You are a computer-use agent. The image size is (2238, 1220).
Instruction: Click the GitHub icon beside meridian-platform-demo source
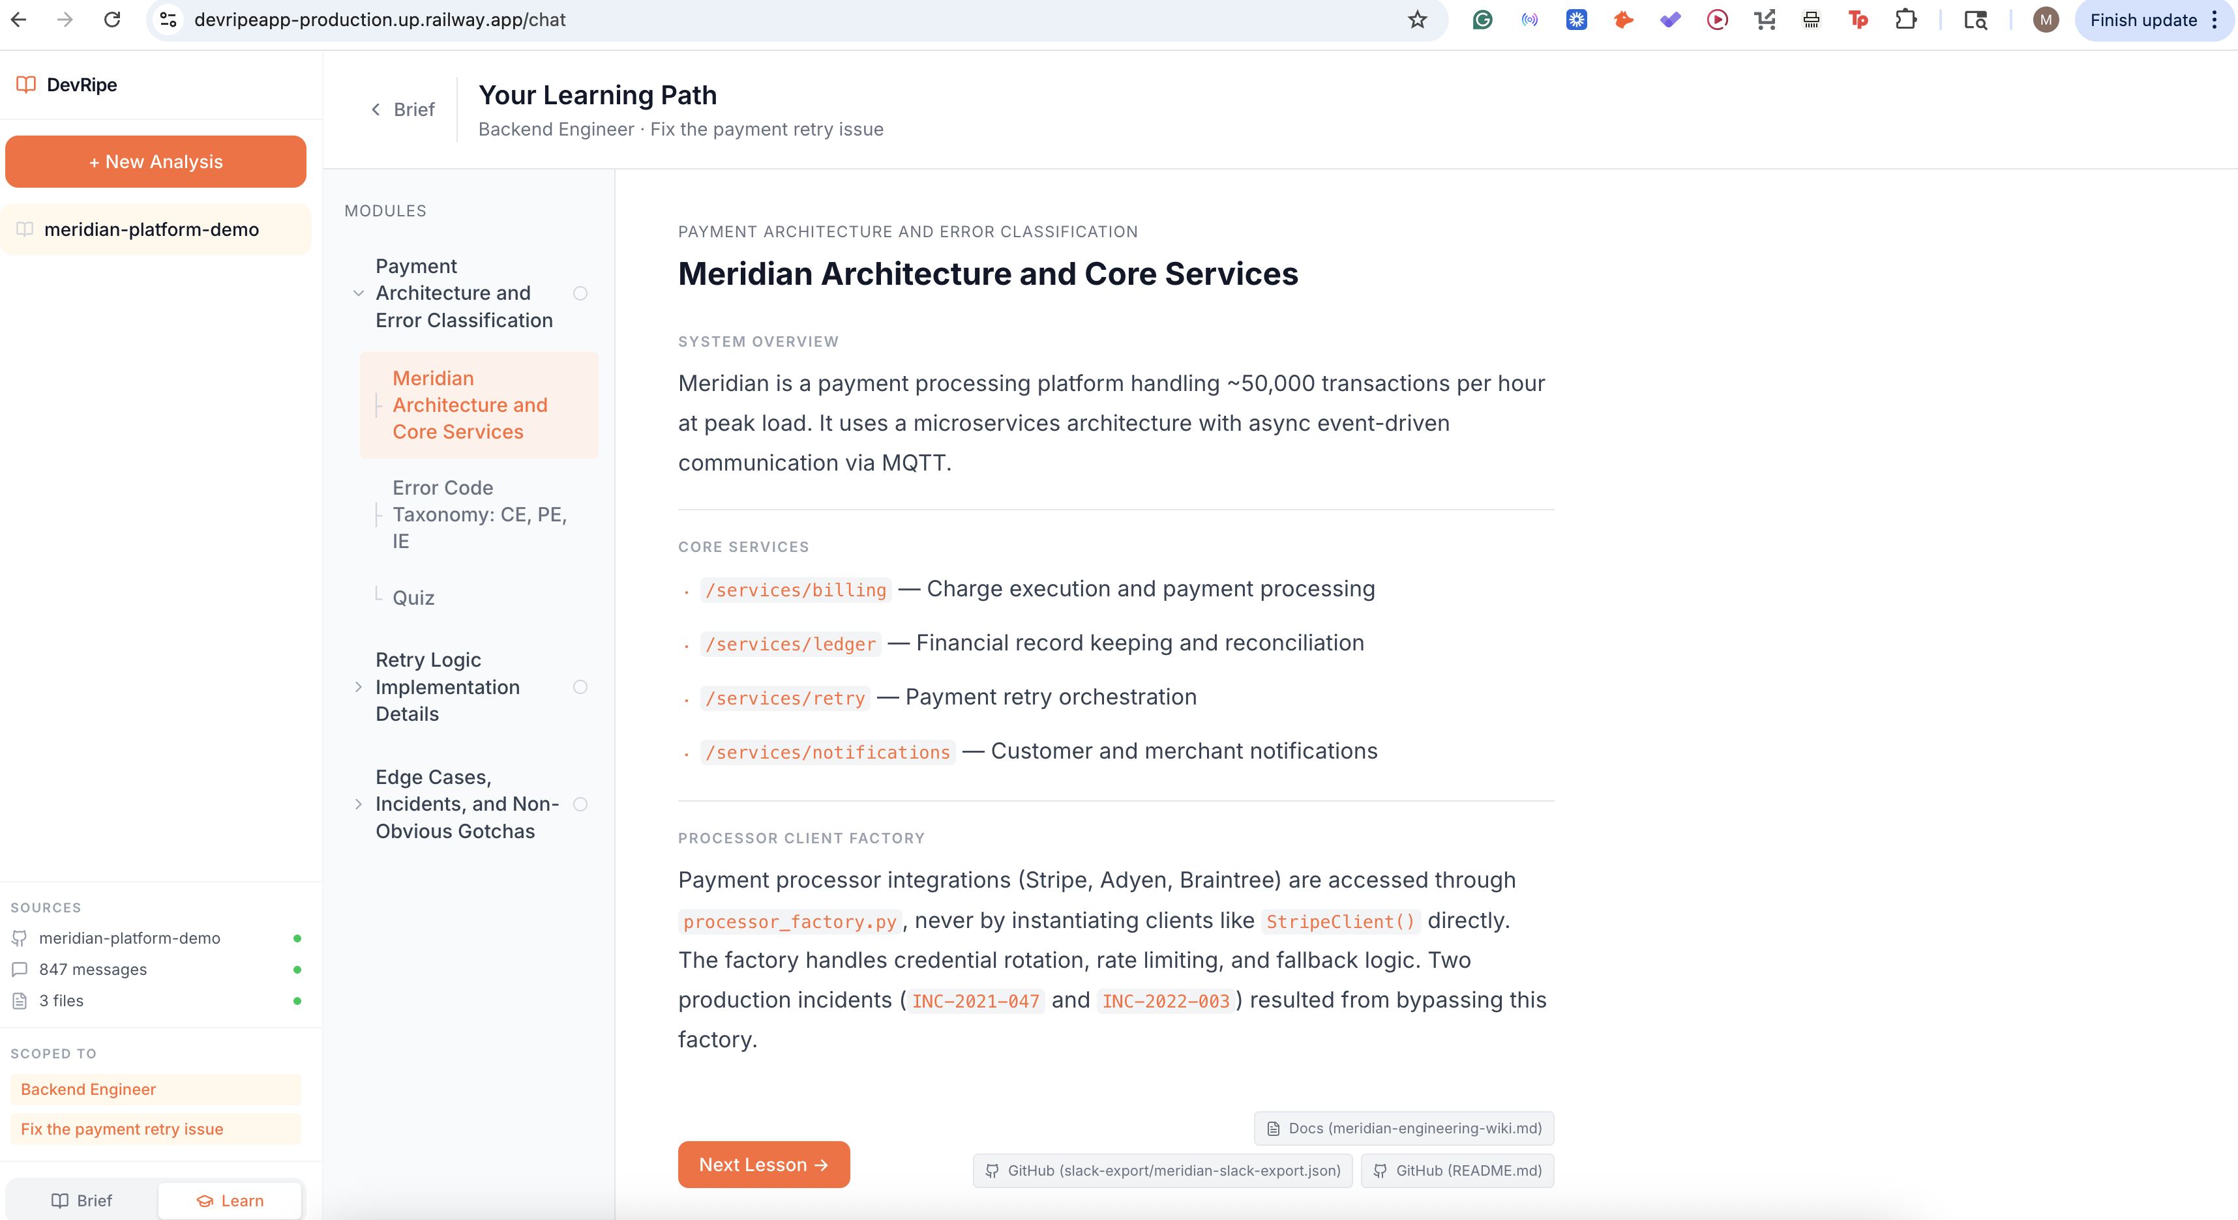coord(19,938)
